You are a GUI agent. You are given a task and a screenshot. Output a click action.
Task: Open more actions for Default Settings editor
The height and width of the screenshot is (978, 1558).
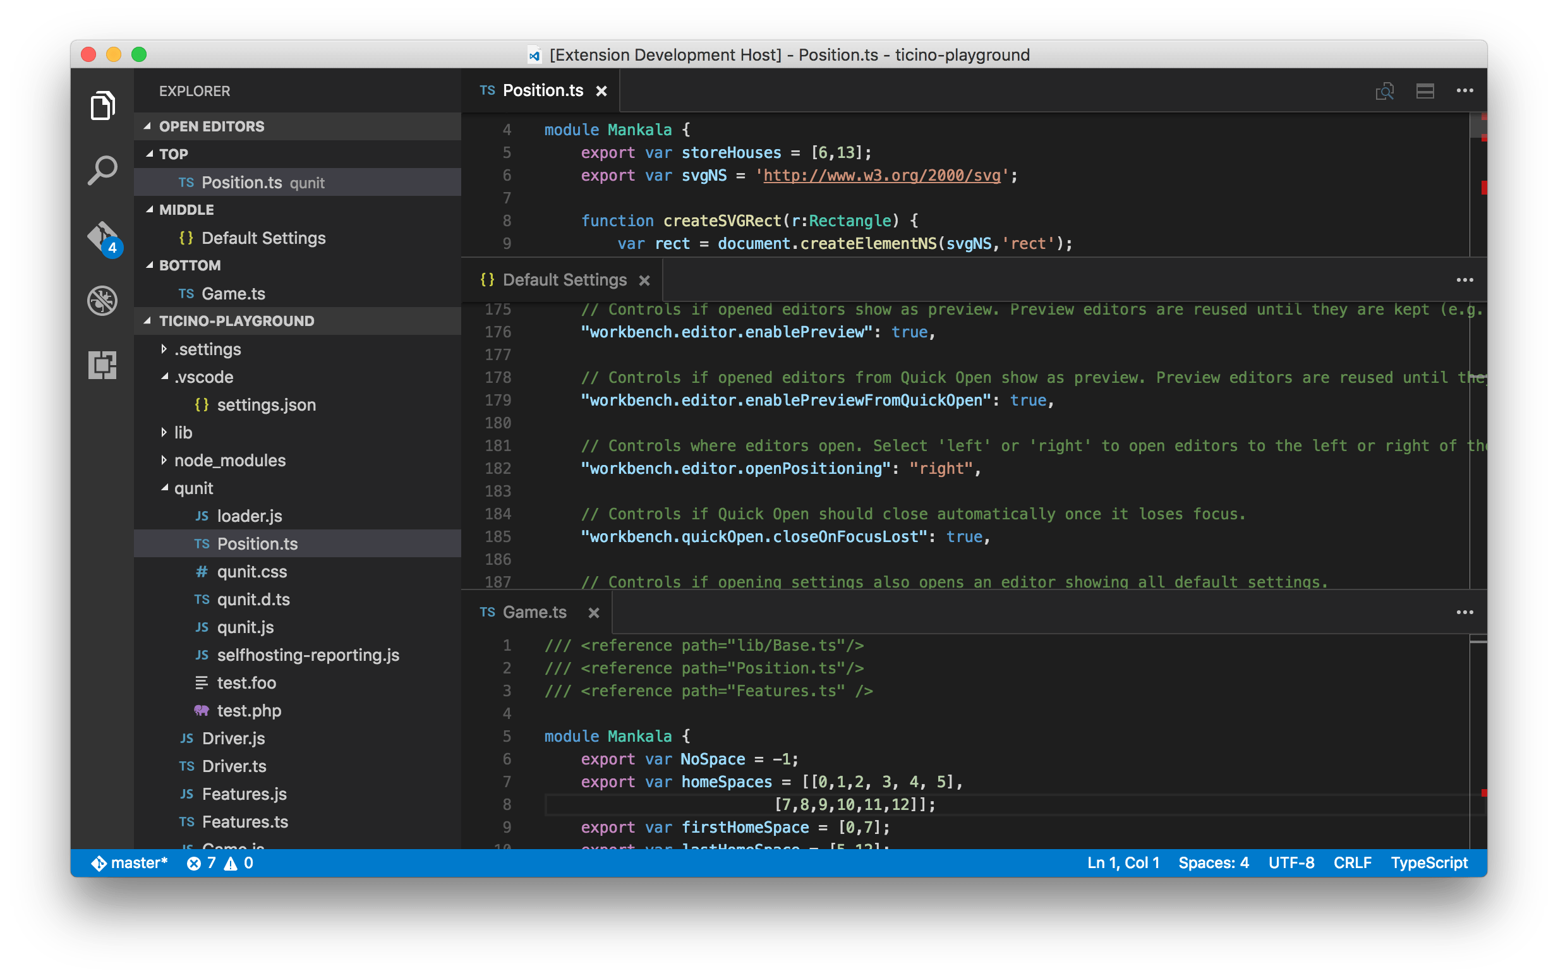[x=1464, y=280]
